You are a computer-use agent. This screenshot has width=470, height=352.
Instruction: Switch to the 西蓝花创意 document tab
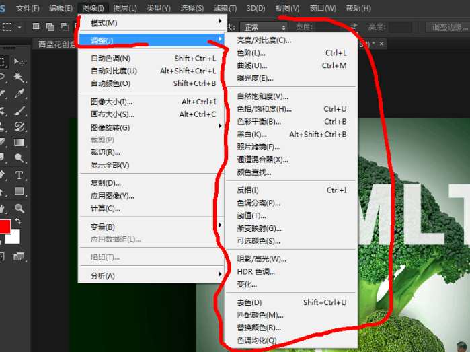[x=56, y=44]
